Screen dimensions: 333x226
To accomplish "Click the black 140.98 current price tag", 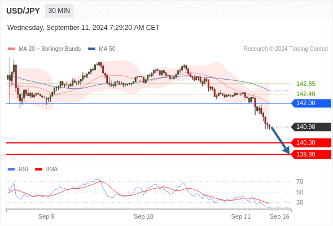I will point(311,127).
